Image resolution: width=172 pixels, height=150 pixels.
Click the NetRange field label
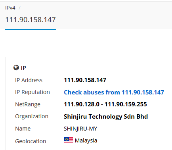(28, 104)
